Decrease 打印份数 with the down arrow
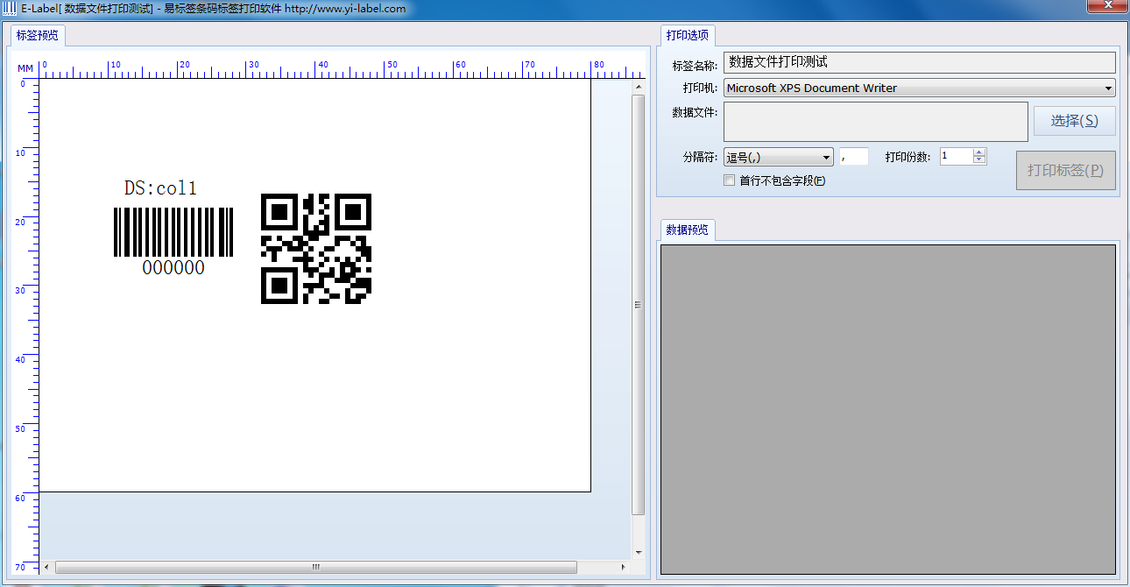The image size is (1130, 587). click(x=979, y=160)
